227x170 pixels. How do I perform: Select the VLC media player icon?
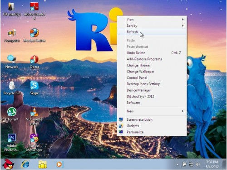[x=35, y=116]
